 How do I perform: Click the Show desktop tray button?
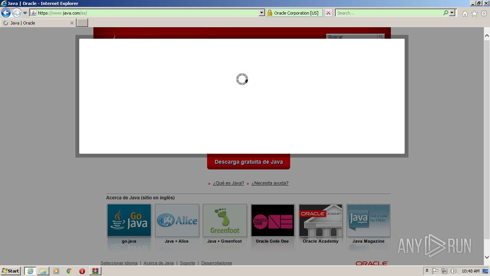click(486, 271)
